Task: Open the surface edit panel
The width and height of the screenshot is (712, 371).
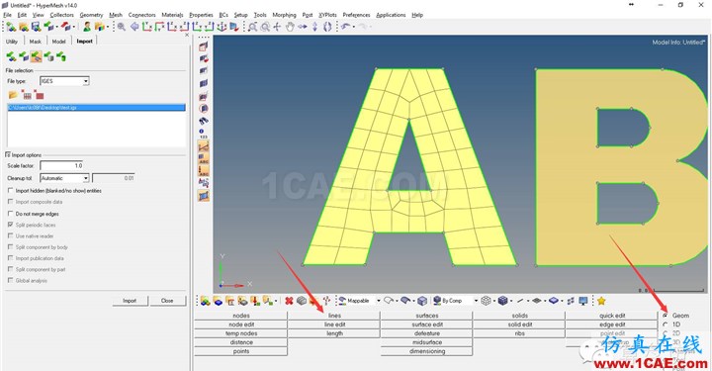Action: coord(427,325)
